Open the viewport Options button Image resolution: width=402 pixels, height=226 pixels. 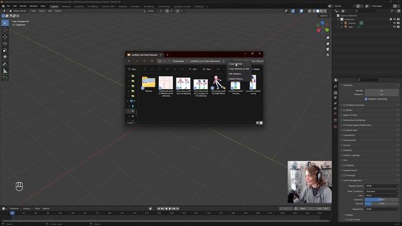point(325,16)
